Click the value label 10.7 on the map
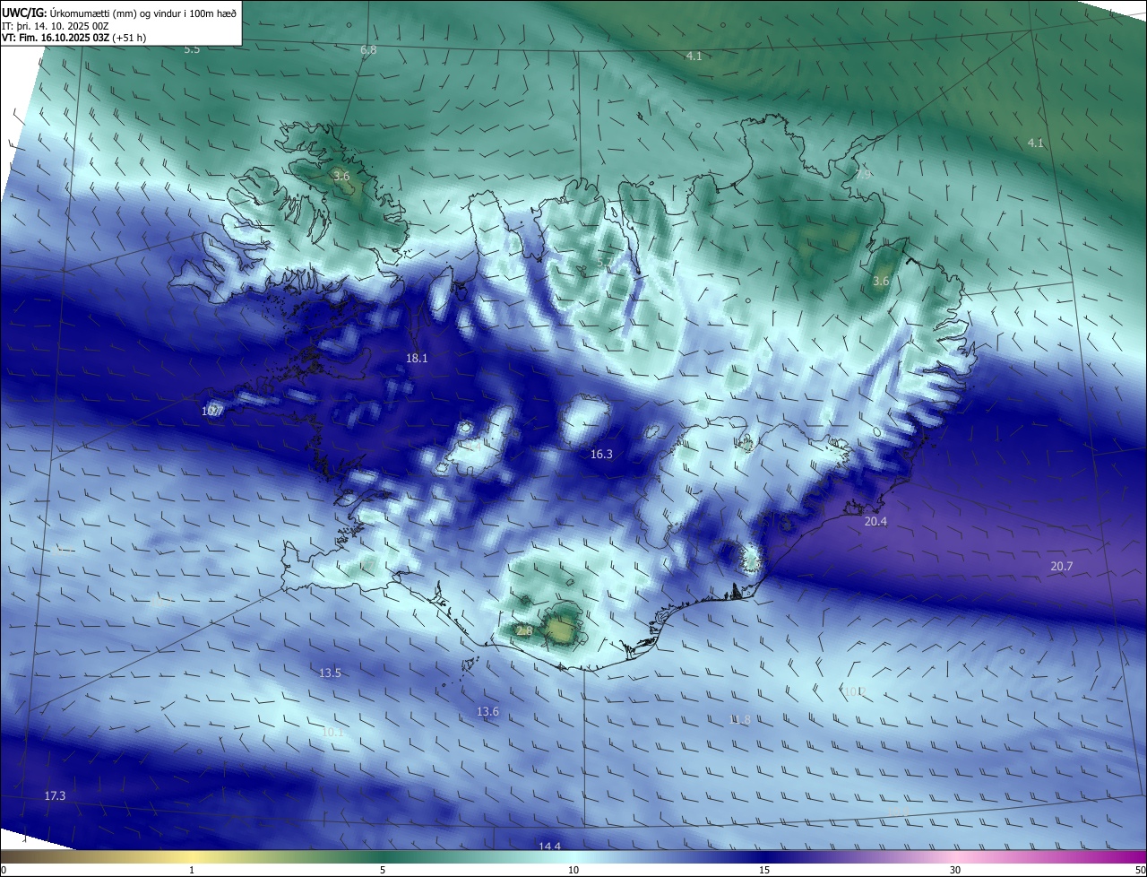The image size is (1147, 877). coord(211,412)
